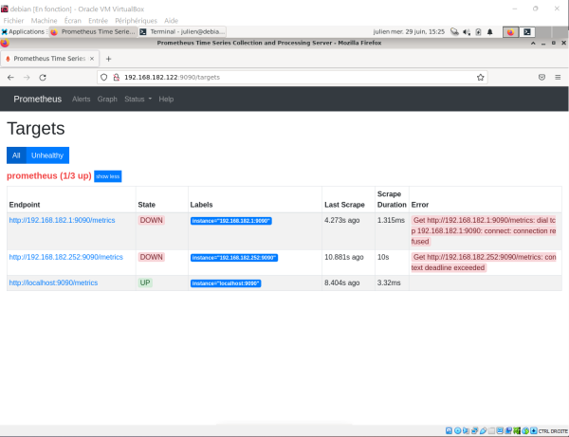Screen dimensions: 569x437
Task: Click the instance="localhost:9090" label badge
Action: click(x=226, y=283)
